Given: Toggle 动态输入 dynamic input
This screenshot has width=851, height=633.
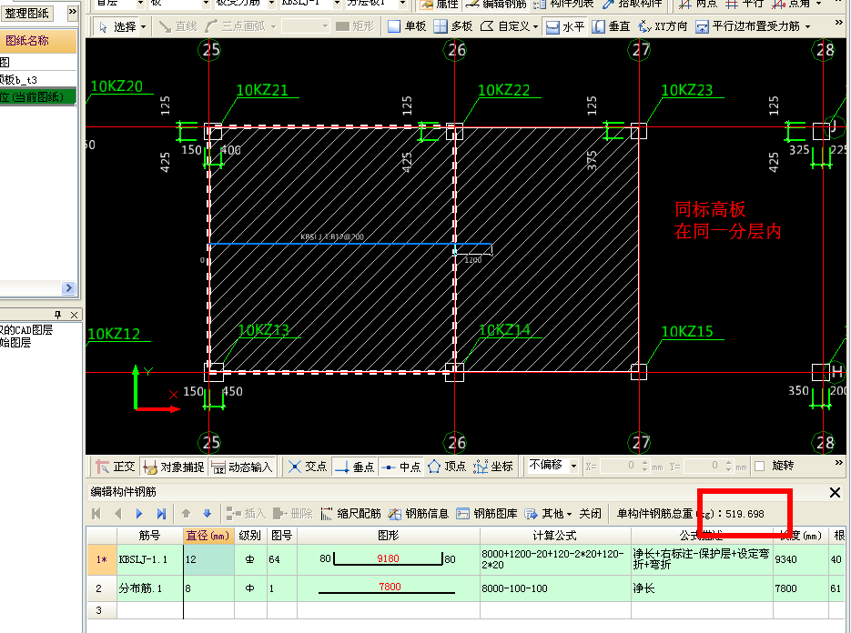Looking at the screenshot, I should pyautogui.click(x=241, y=467).
